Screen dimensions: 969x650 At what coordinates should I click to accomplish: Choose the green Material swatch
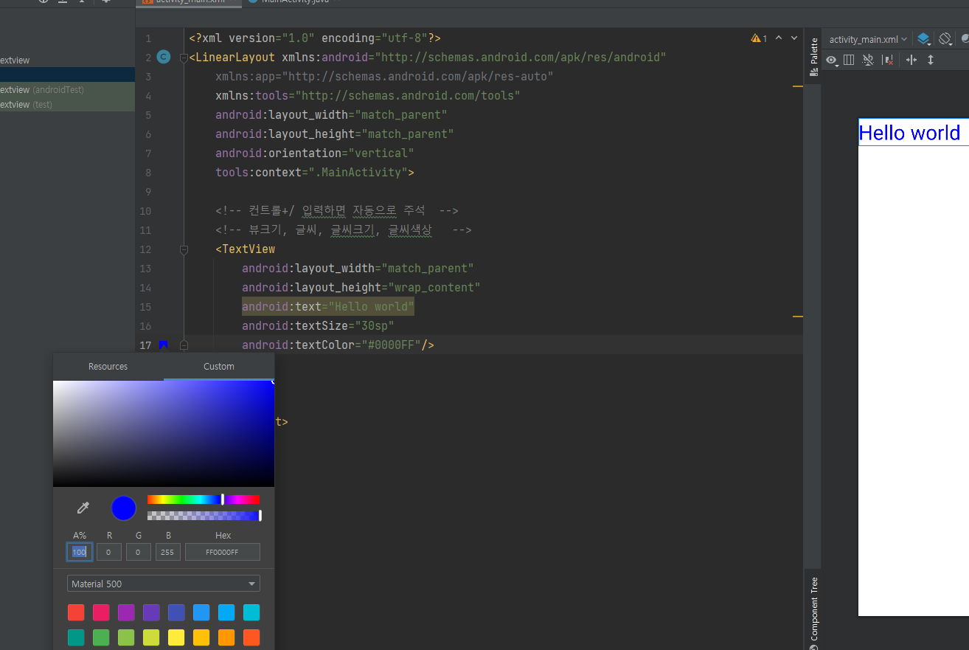(101, 637)
